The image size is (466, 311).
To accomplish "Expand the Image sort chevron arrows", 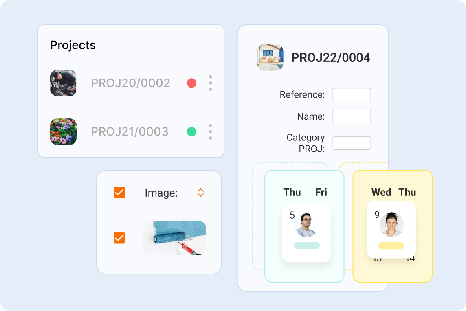I will coord(200,193).
